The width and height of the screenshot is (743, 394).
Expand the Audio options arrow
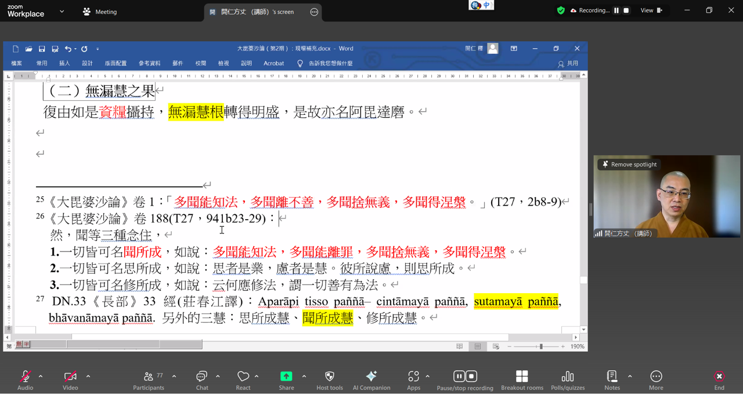click(x=41, y=376)
